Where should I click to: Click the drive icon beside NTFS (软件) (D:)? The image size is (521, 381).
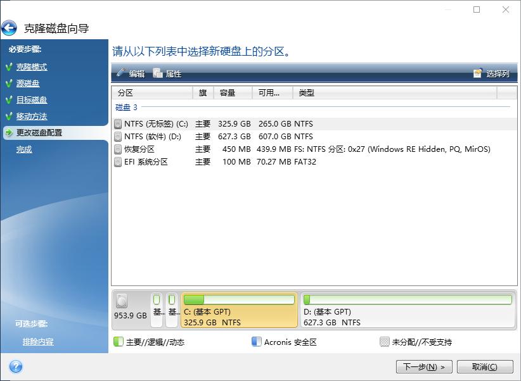pyautogui.click(x=119, y=137)
